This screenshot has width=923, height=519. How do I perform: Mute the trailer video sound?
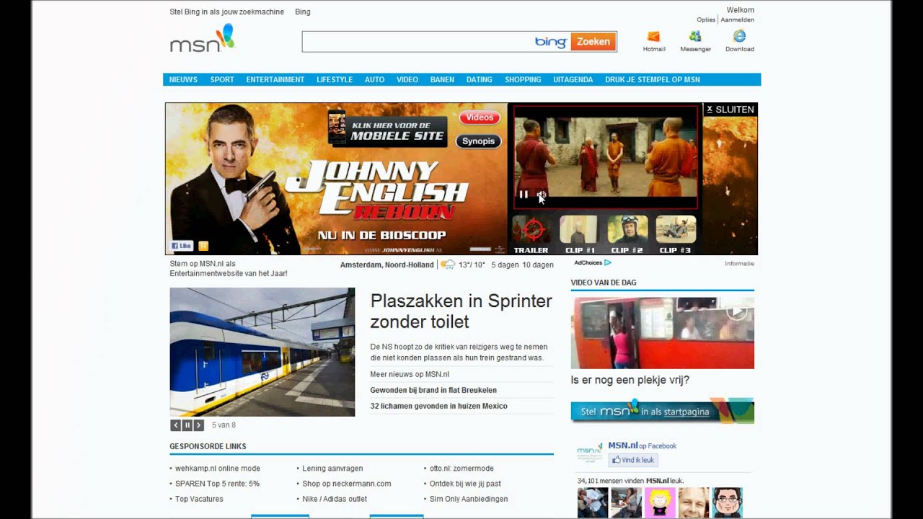(541, 195)
